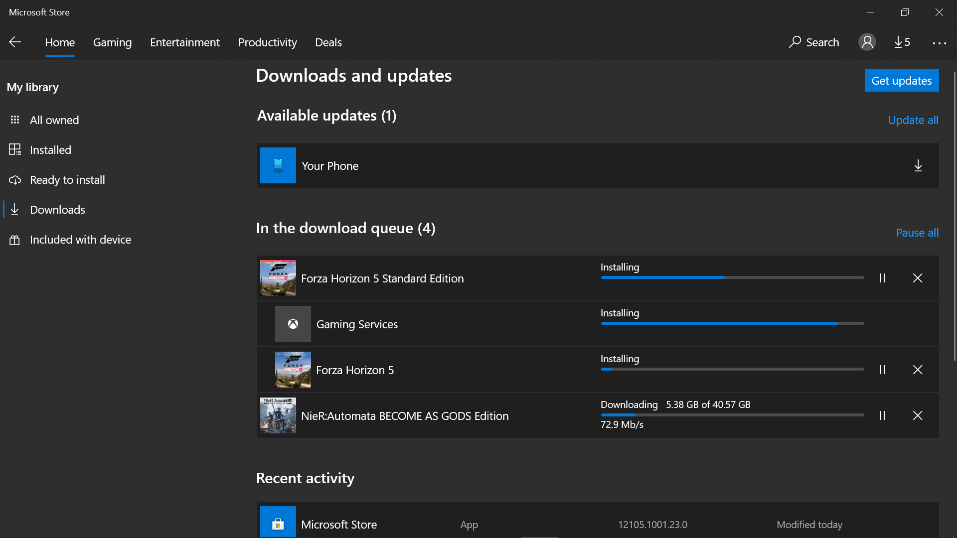Image resolution: width=957 pixels, height=538 pixels.
Task: Select the Gaming tab
Action: (x=112, y=42)
